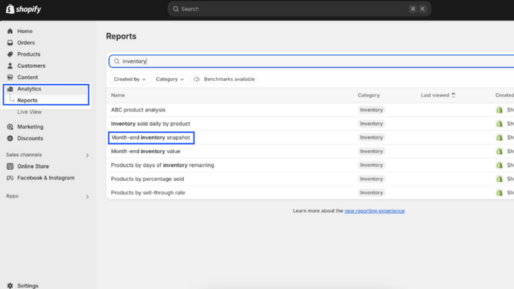The image size is (514, 289).
Task: Click Sales channels heading text
Action: 23,155
